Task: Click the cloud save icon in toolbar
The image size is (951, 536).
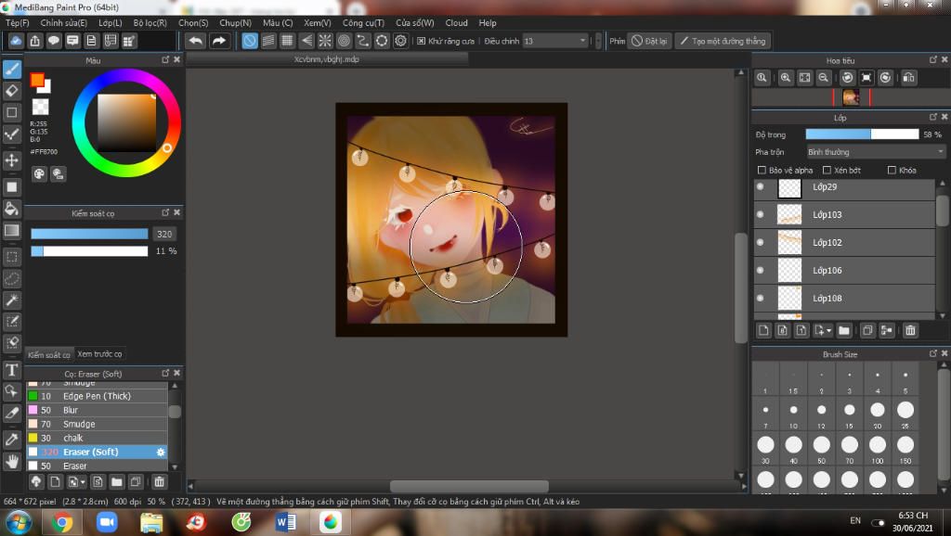Action: point(16,41)
